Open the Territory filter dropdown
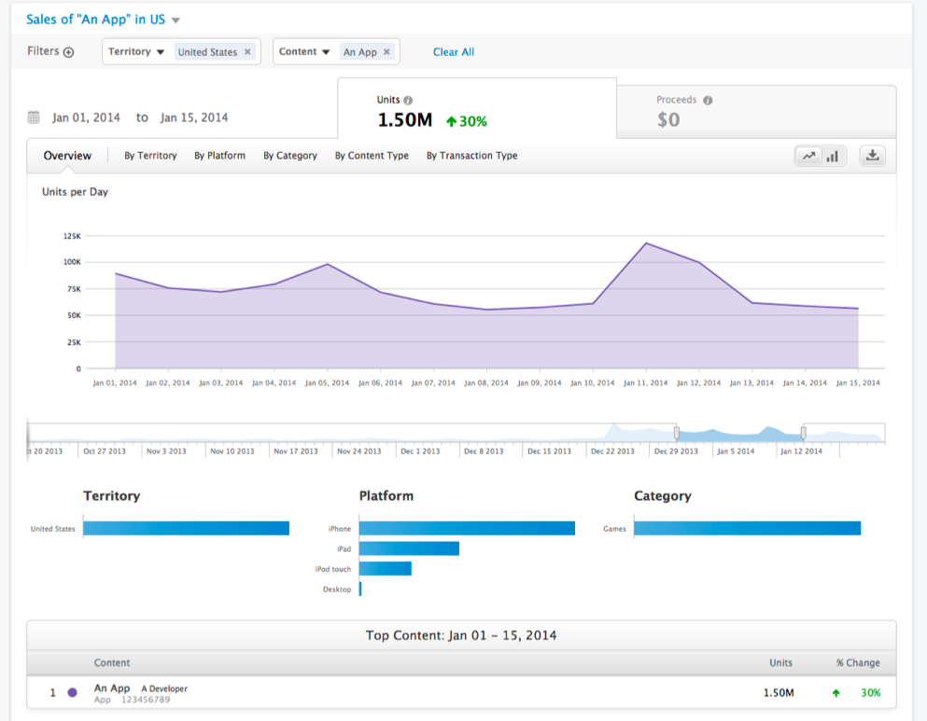The image size is (927, 721). pos(136,52)
